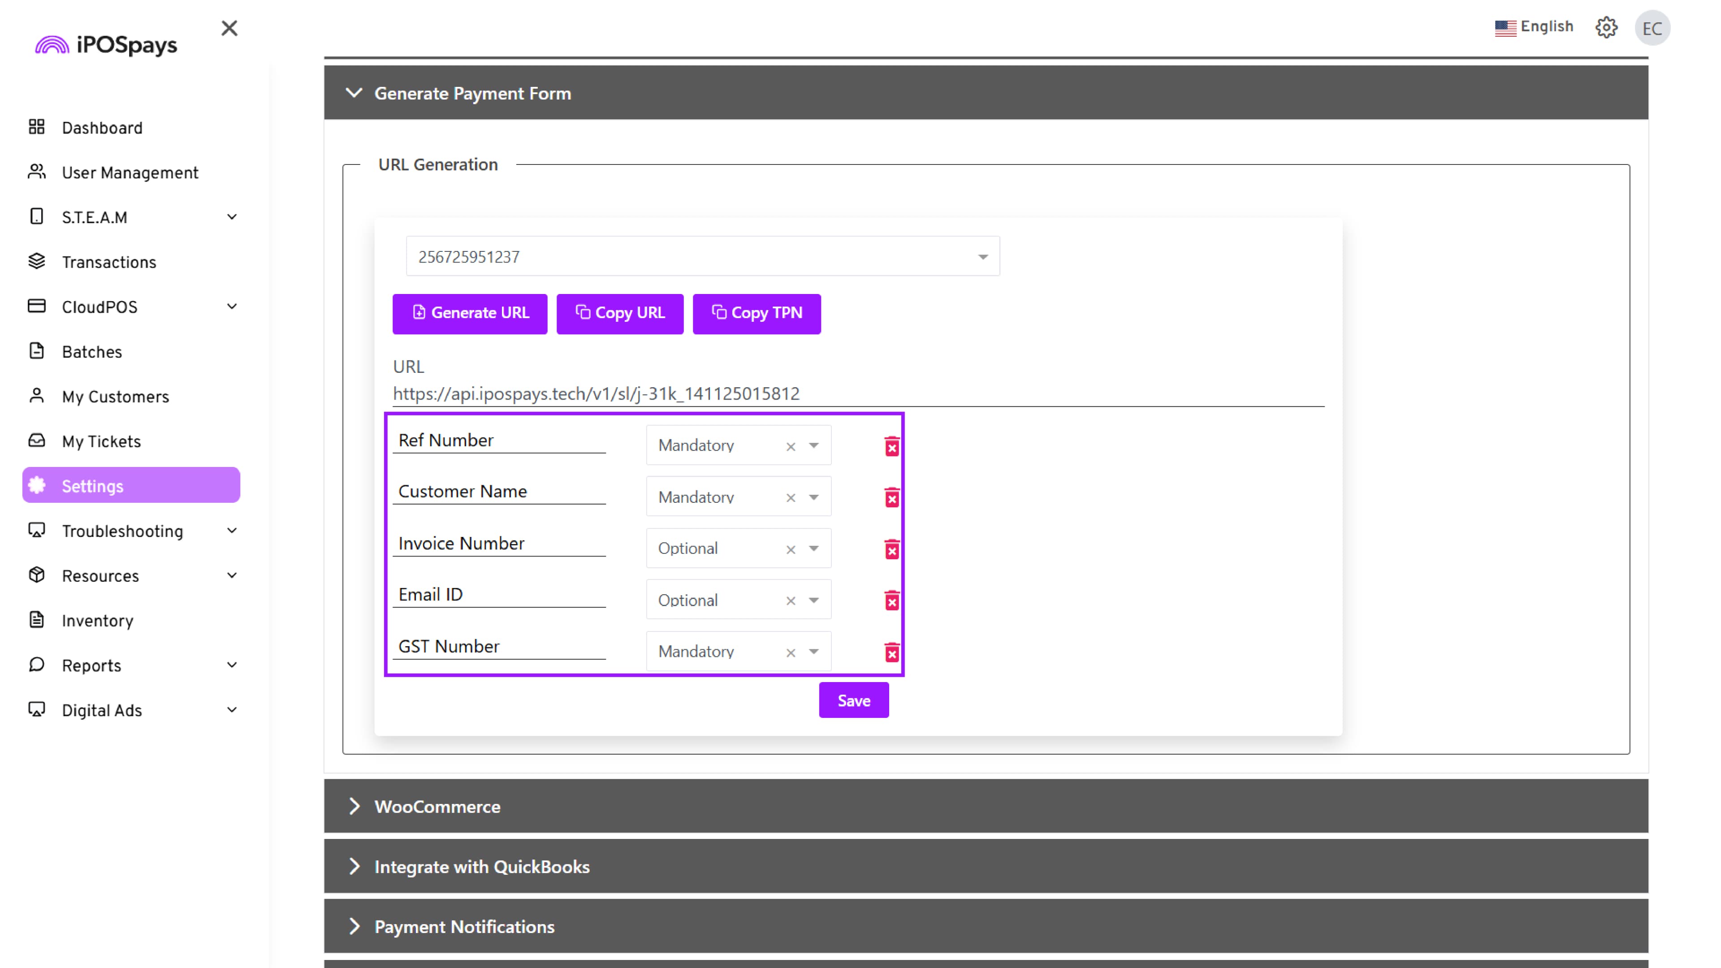Viewport: 1721px width, 968px height.
Task: Expand the CloudPOS sidebar submenu
Action: point(232,307)
